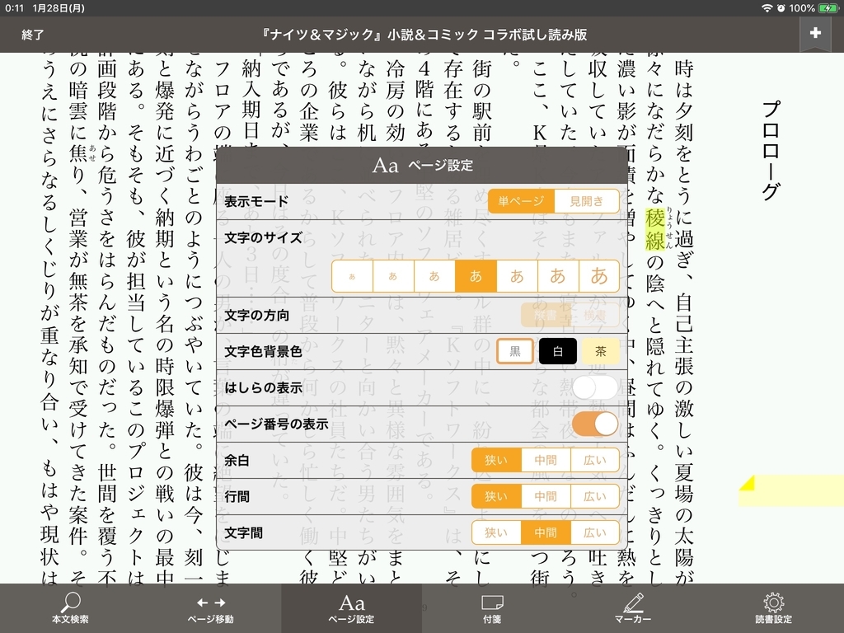Screen dimensions: 844x633
Task: Tap the plus button in the top bar
Action: tap(815, 33)
